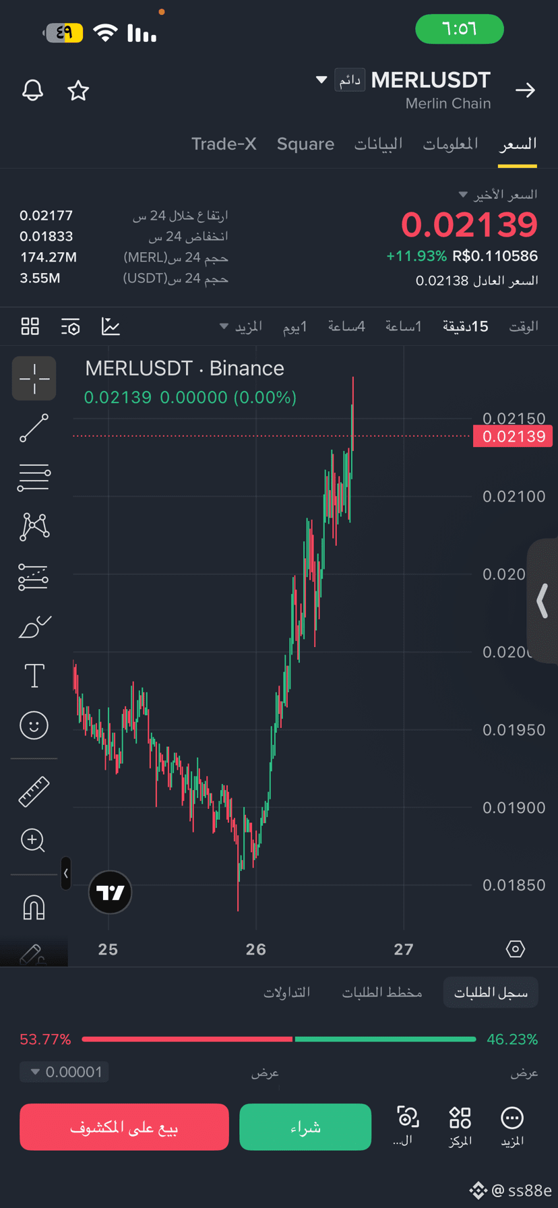Open the MERLUSDT pair selector dropdown arrow
This screenshot has height=1208, width=558.
321,80
